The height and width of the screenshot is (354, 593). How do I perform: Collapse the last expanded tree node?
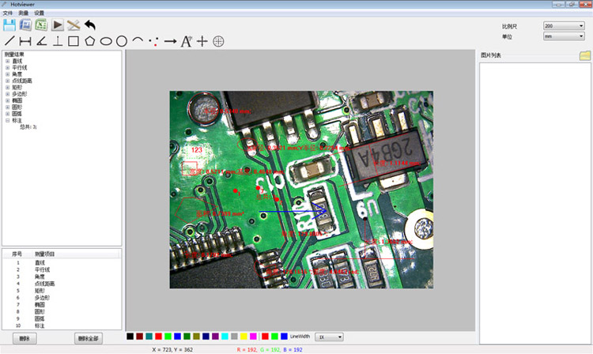coord(8,120)
